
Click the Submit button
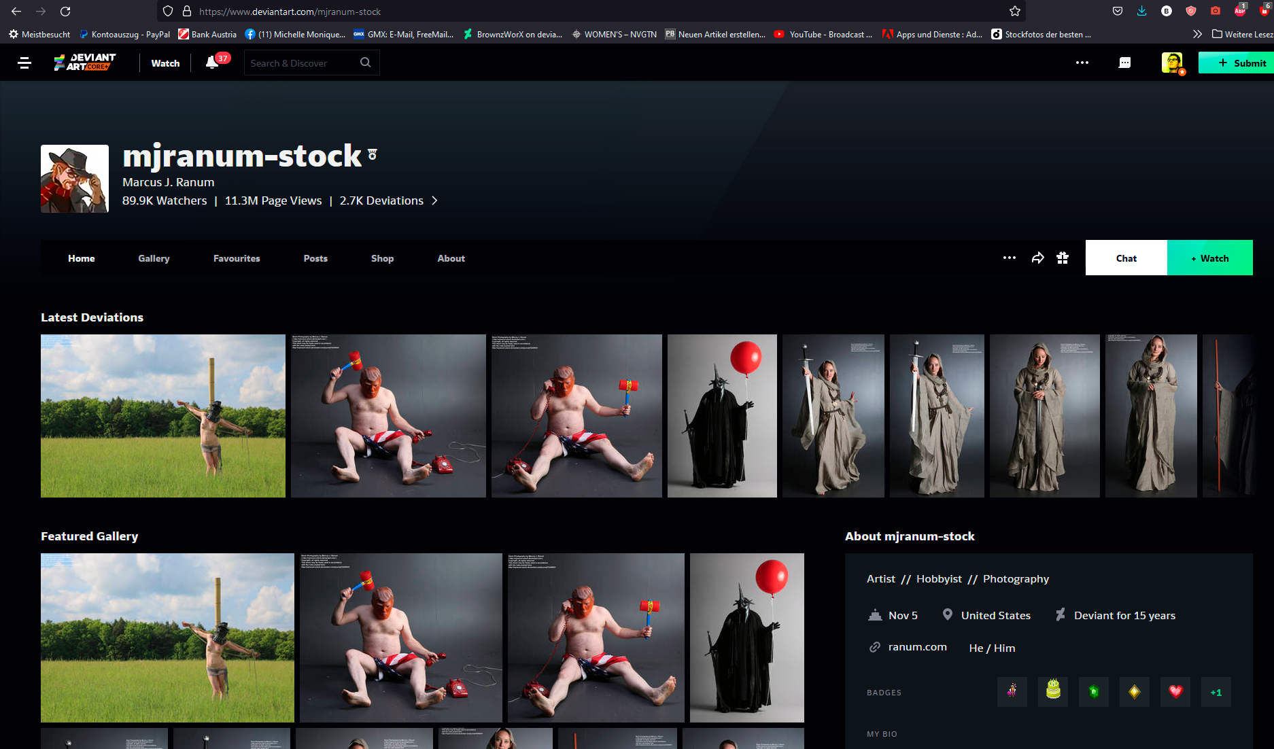coord(1235,63)
